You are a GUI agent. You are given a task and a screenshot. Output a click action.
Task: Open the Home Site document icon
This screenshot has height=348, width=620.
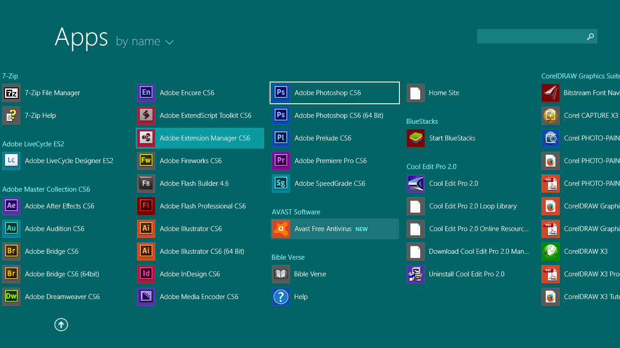(x=416, y=93)
